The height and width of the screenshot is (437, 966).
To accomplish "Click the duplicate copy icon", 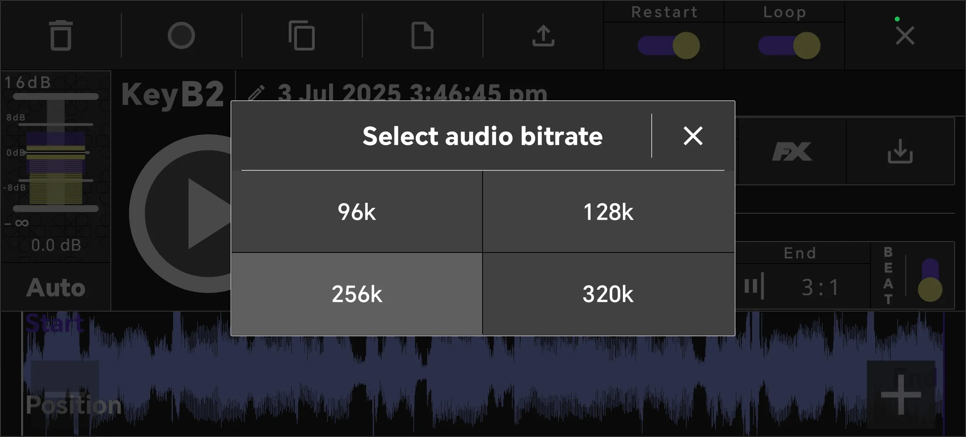I will tap(302, 36).
